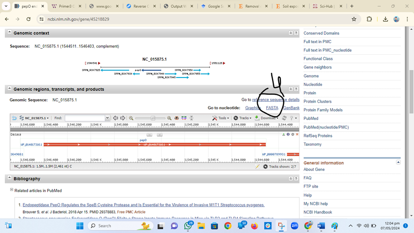Open Chrome extensions puzzle icon
Image resolution: width=414 pixels, height=233 pixels.
[369, 19]
